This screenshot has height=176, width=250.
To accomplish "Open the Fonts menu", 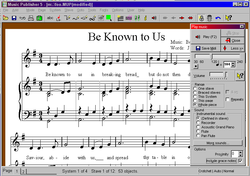I will (104, 10).
